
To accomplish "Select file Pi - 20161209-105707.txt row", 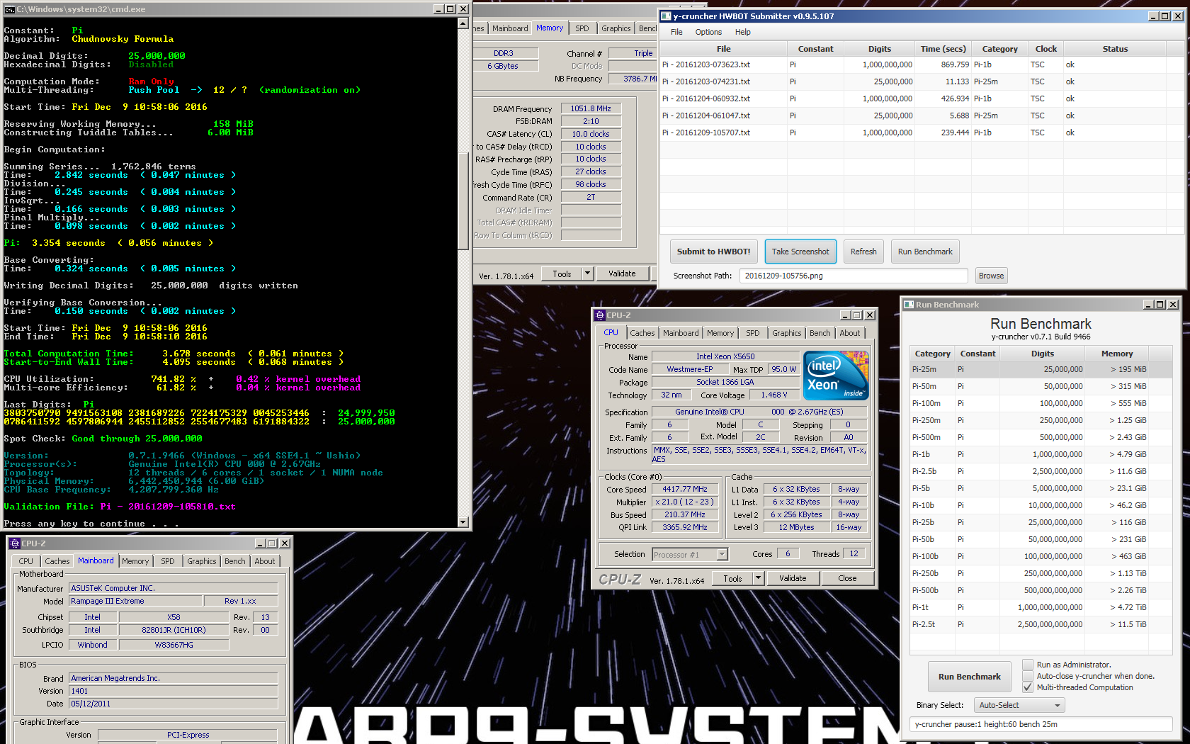I will [x=921, y=133].
